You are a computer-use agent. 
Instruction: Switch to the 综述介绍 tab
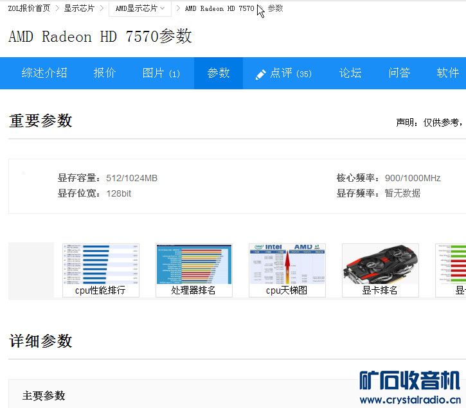click(44, 73)
